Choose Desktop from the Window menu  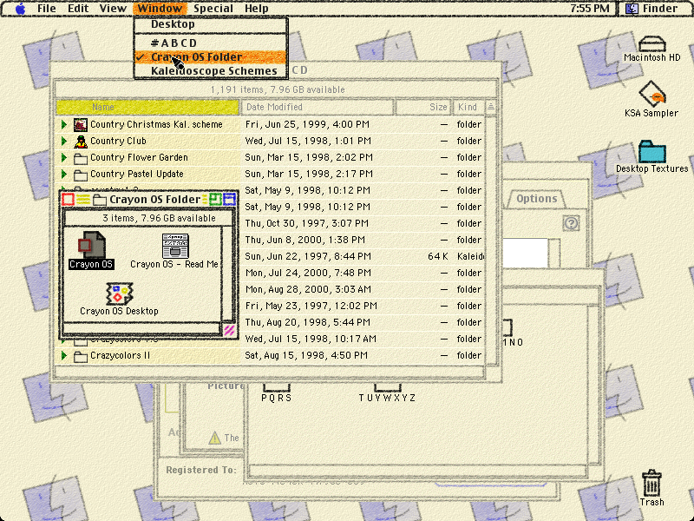[x=211, y=24]
